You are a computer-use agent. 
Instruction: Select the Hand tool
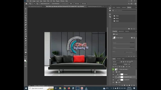[26, 52]
